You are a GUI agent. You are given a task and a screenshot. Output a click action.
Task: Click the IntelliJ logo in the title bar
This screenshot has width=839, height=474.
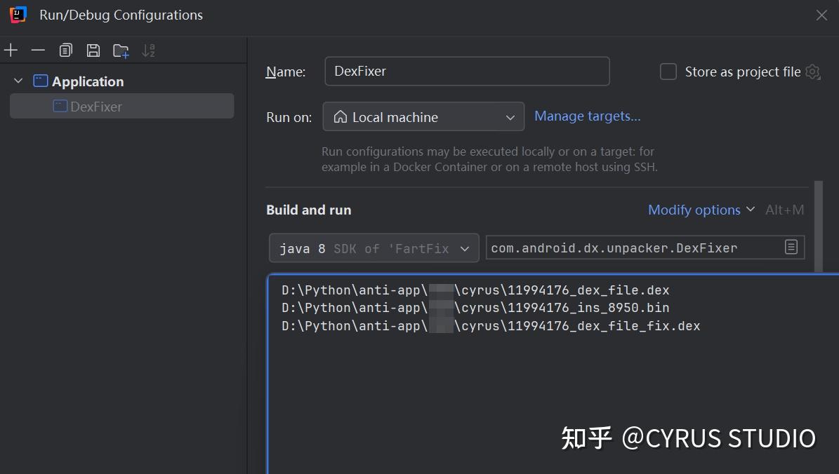[x=17, y=14]
